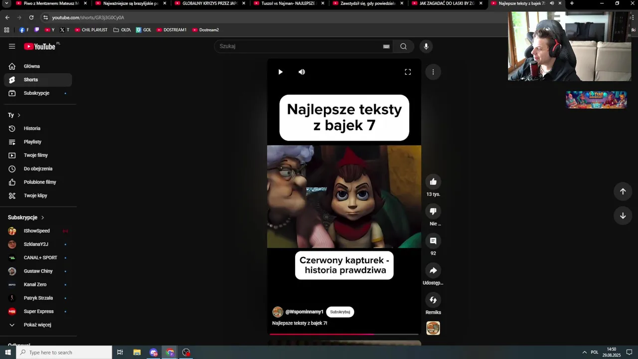Open the IShowSpeed subscription channel
The height and width of the screenshot is (359, 638).
click(38, 231)
